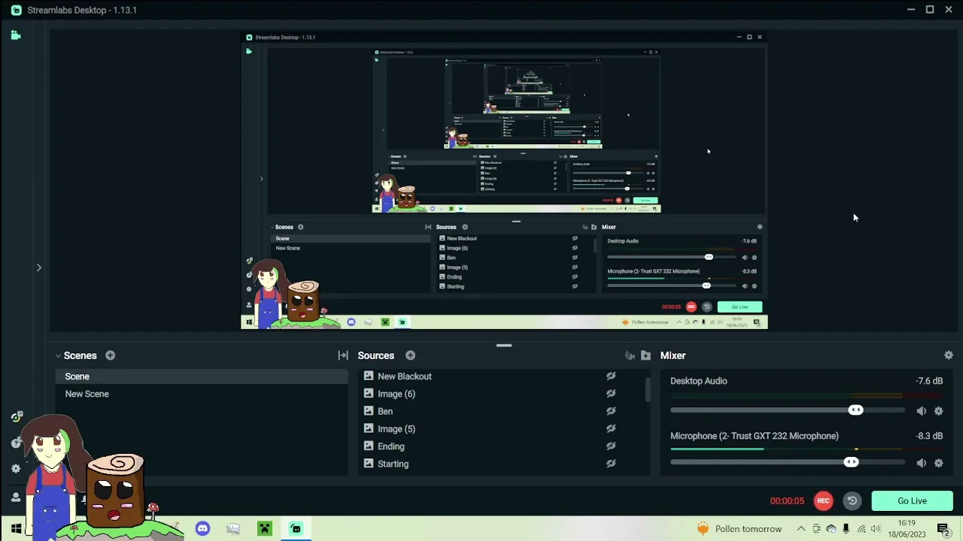This screenshot has width=963, height=541.
Task: Open Desktop Audio settings gear
Action: click(938, 411)
